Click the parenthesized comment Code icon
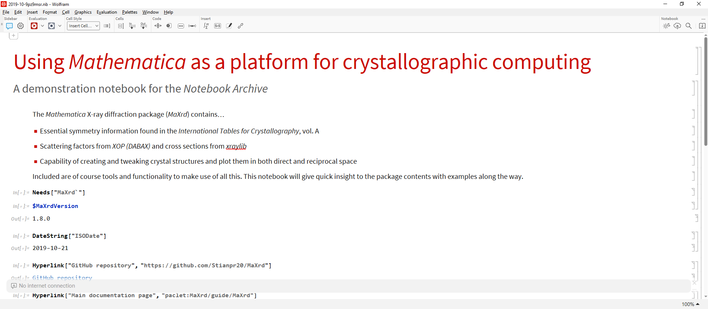This screenshot has width=708, height=309. coord(192,26)
